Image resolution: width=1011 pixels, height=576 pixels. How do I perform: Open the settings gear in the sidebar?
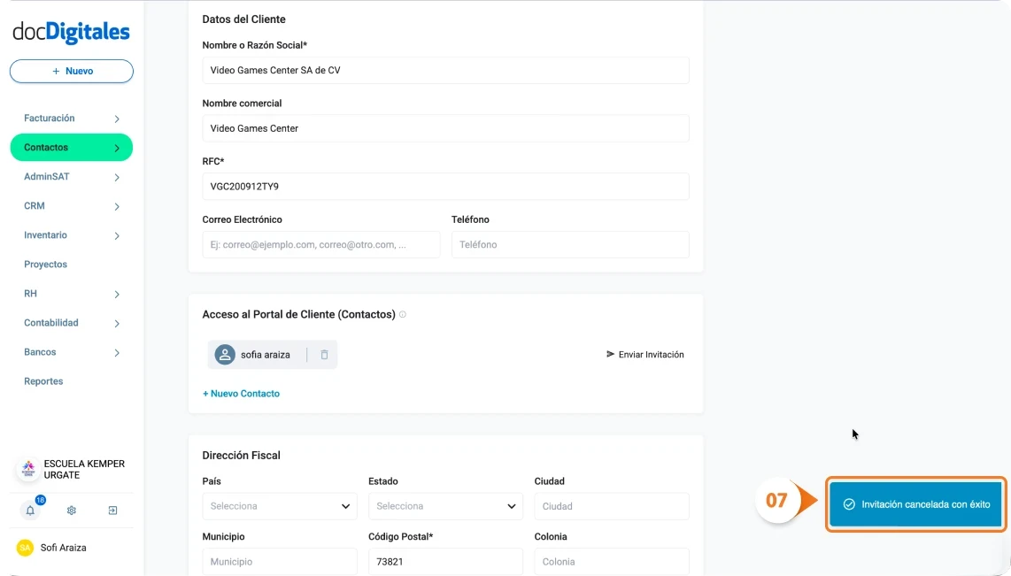click(x=71, y=511)
